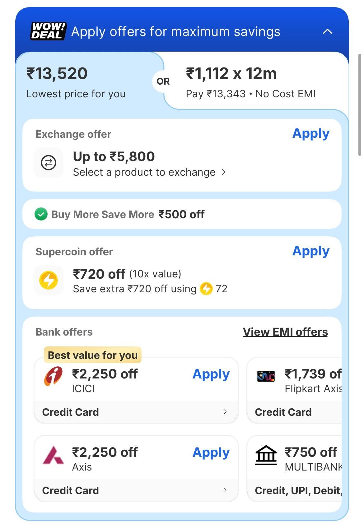Apply the ICICI ₹2,250 off offer

(211, 374)
